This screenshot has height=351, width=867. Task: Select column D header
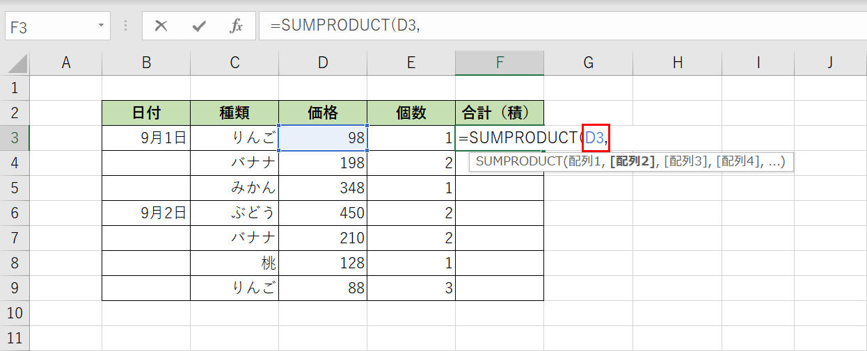[323, 63]
